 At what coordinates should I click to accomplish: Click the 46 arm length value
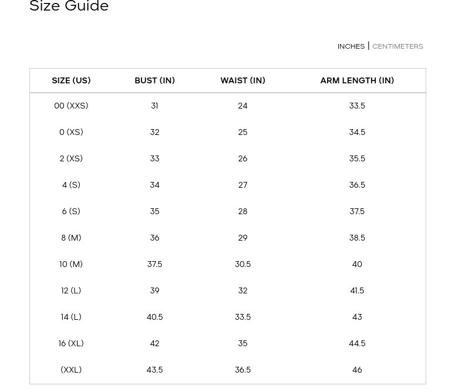point(357,370)
